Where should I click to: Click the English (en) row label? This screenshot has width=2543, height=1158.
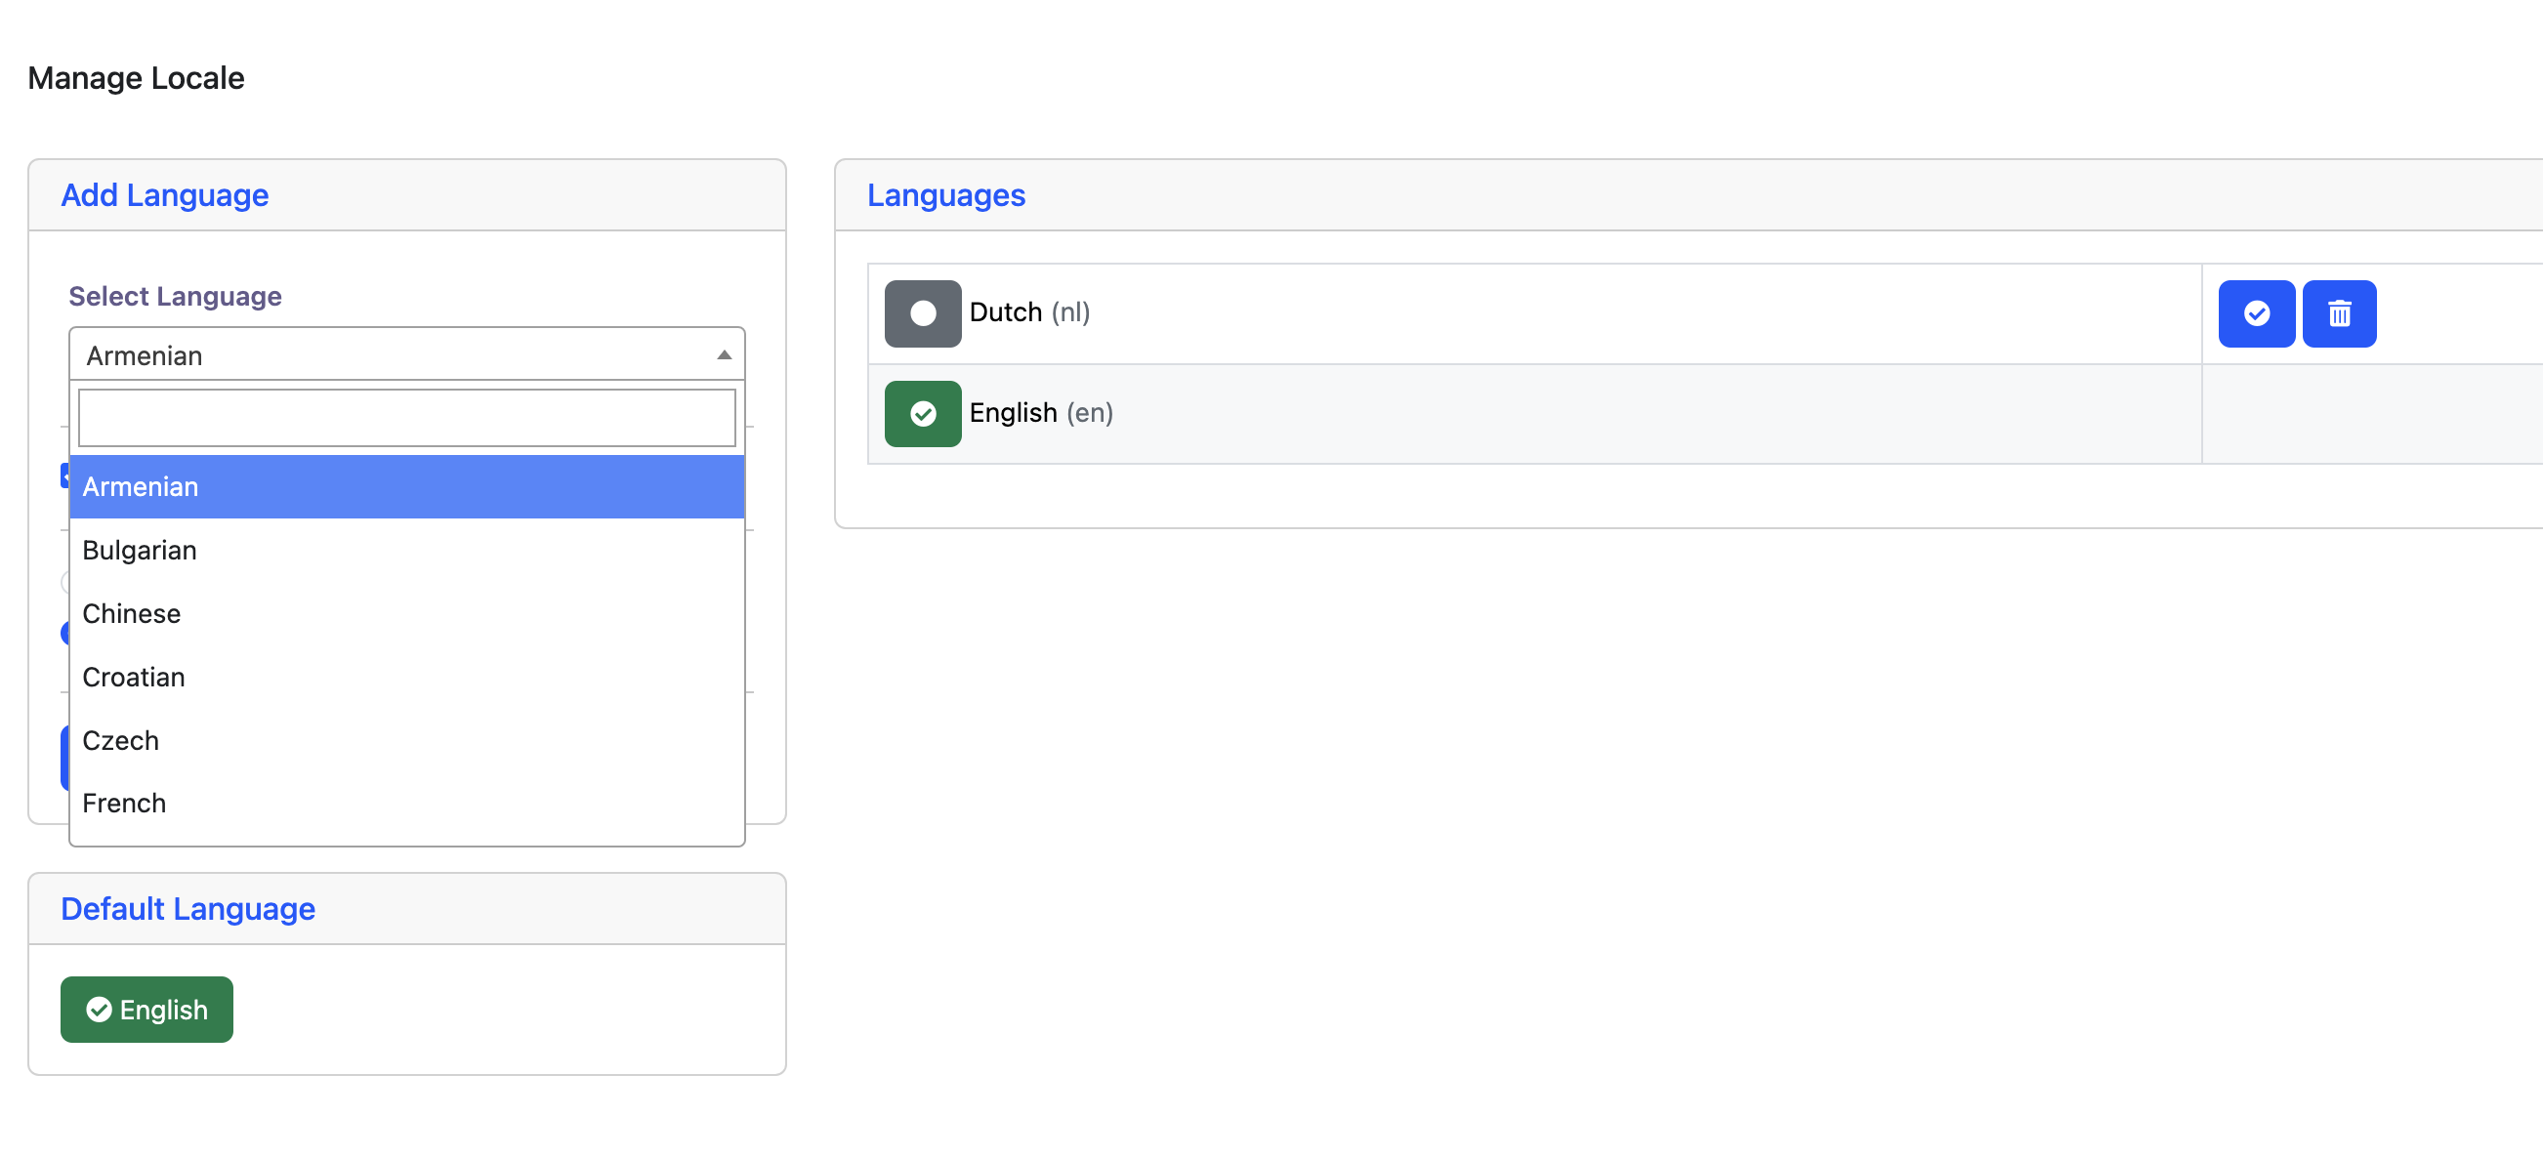(x=1040, y=413)
